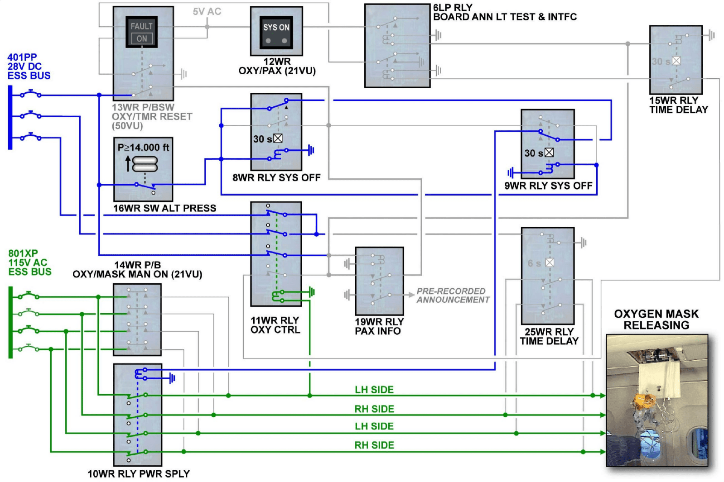The width and height of the screenshot is (724, 482).
Task: Click the 6 s timer symbol in 25WR relay
Action: (550, 262)
